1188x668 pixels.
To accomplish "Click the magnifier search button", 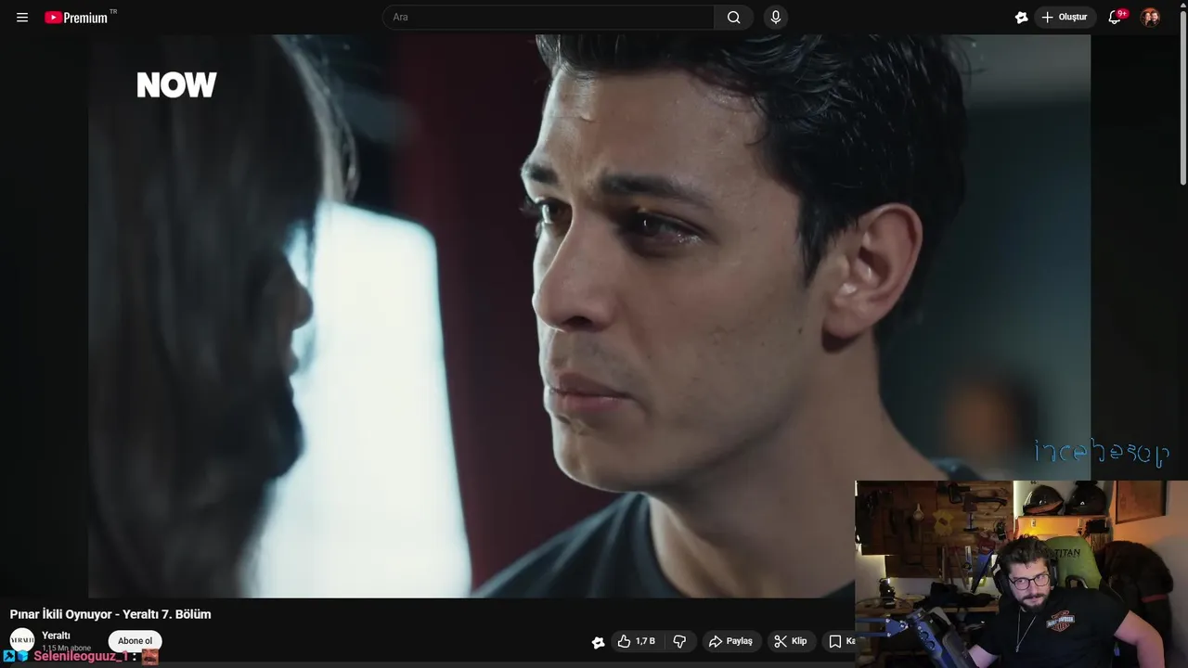I will pyautogui.click(x=733, y=17).
